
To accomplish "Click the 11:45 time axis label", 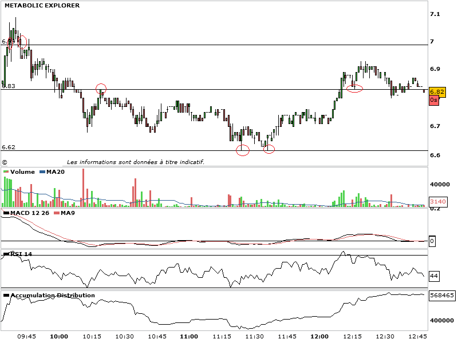I will tap(287, 337).
